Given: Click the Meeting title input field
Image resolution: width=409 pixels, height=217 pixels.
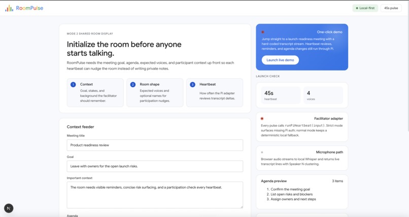Looking at the screenshot, I should [155, 145].
